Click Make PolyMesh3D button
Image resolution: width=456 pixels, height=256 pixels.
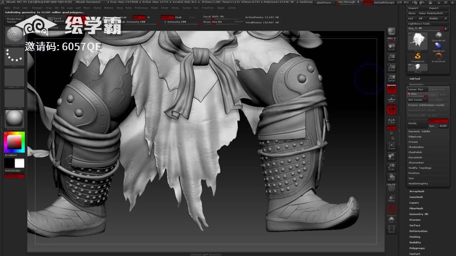[x=433, y=13]
